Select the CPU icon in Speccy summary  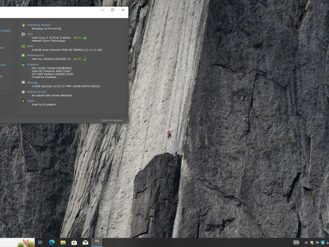pyautogui.click(x=23, y=34)
